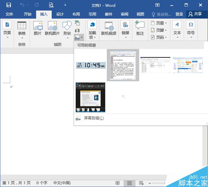Expand the Shapes (形状) dropdown
This screenshot has height=187, width=208.
(x=67, y=38)
